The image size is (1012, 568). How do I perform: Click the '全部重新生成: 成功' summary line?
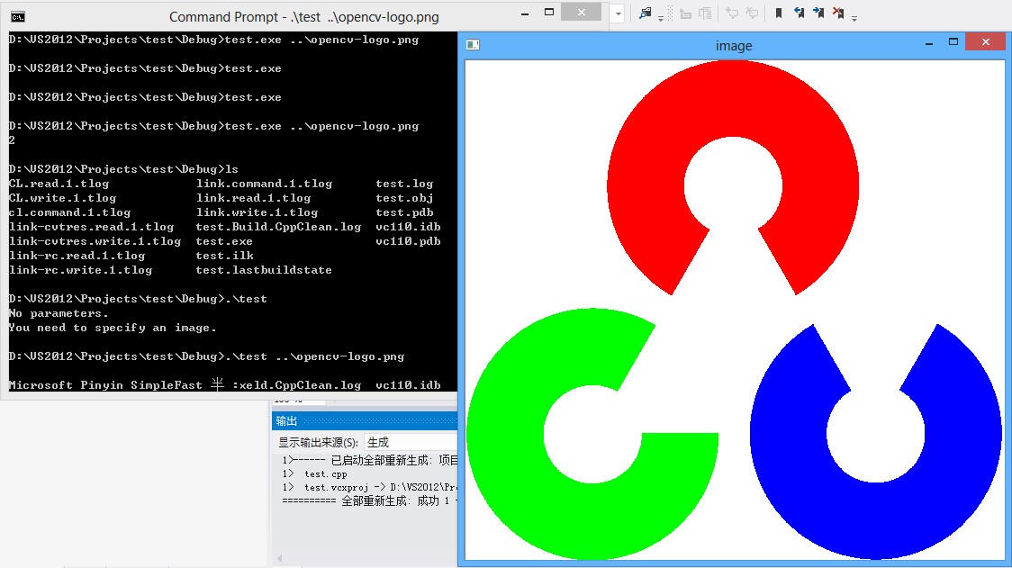370,500
